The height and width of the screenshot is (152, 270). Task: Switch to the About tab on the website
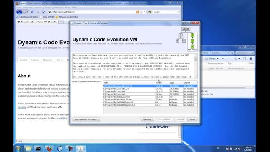click(x=23, y=60)
